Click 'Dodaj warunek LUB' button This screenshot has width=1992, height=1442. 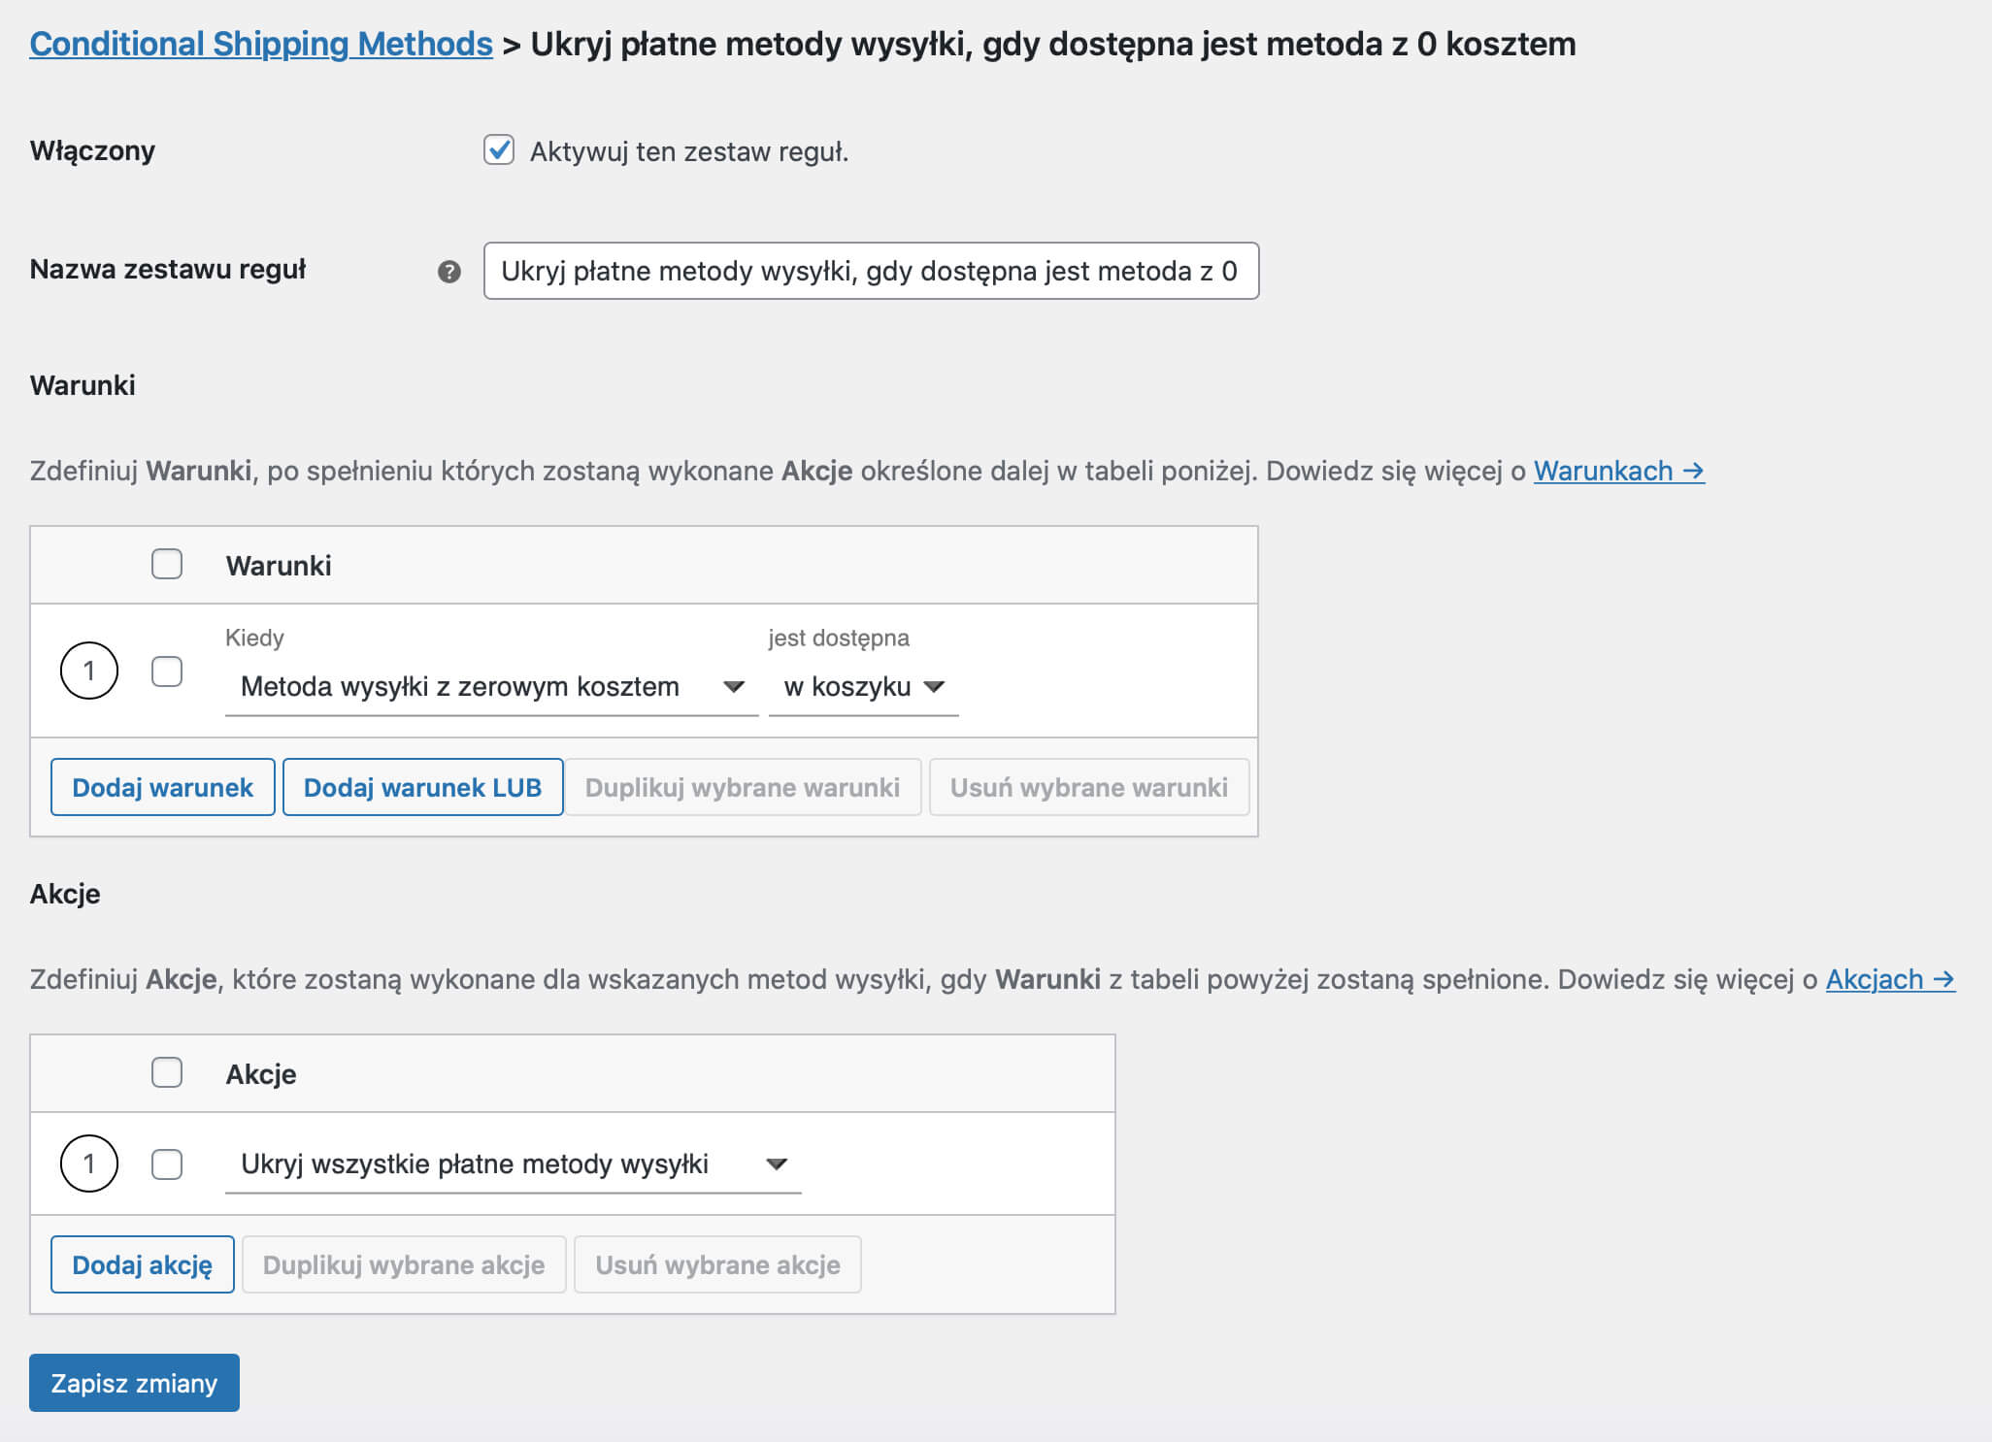(422, 787)
